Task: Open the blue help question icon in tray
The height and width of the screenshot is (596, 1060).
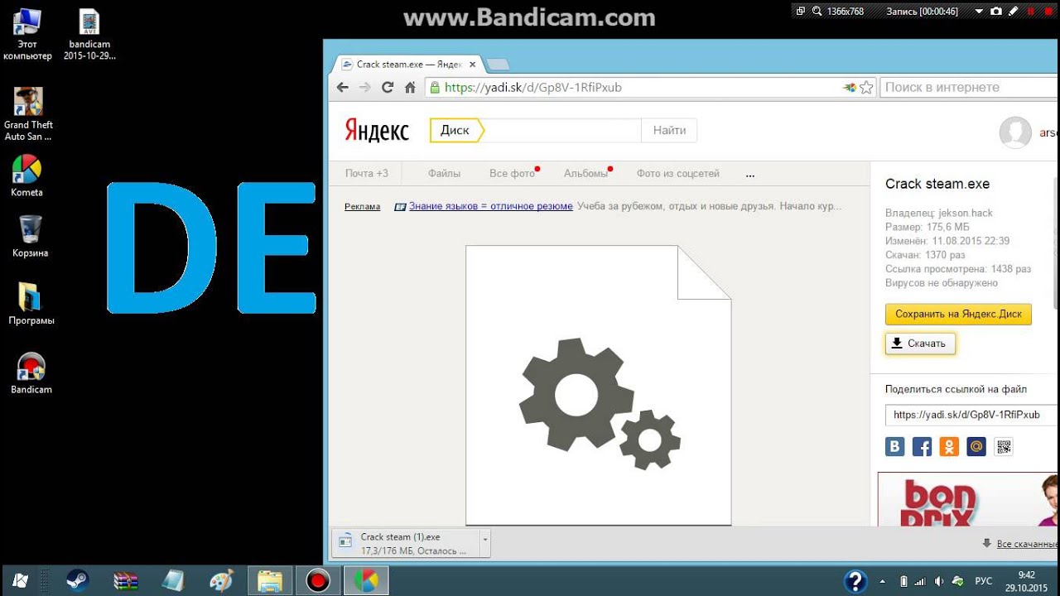Action: 855,581
